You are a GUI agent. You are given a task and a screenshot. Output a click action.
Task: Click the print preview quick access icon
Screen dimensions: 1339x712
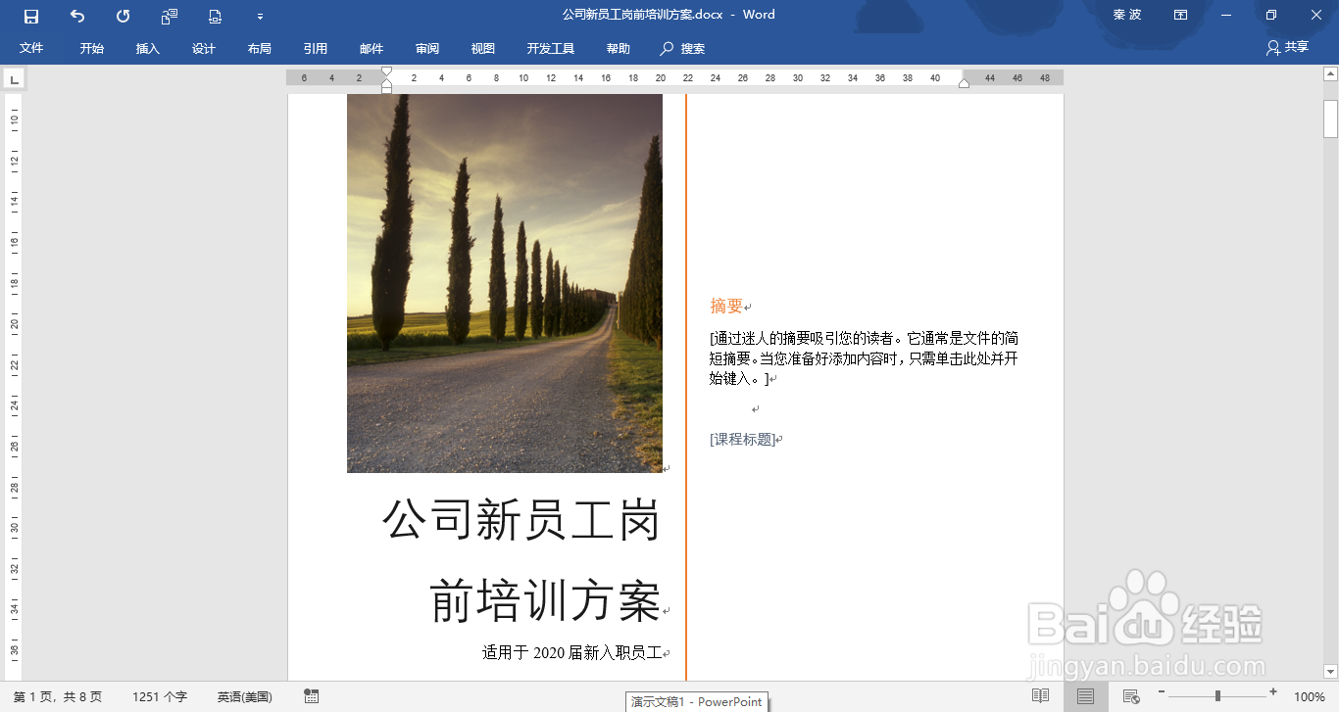pyautogui.click(x=215, y=16)
